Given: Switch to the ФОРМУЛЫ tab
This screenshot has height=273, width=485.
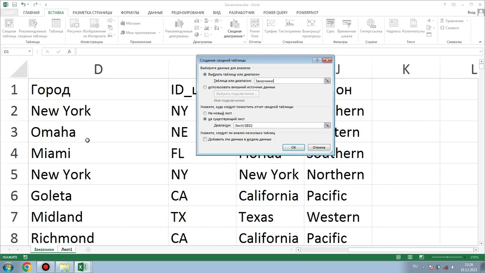Looking at the screenshot, I should [x=130, y=13].
